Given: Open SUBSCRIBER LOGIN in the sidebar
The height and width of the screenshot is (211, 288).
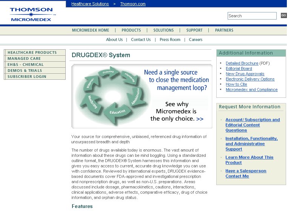Looking at the screenshot, I should [35, 77].
